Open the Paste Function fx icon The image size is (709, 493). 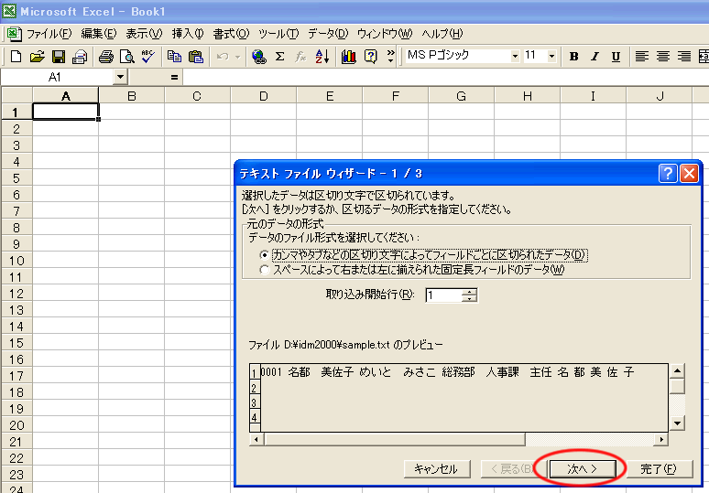click(x=300, y=57)
